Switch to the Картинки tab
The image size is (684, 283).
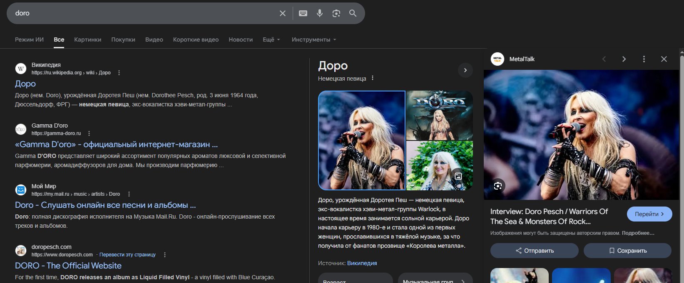click(87, 39)
